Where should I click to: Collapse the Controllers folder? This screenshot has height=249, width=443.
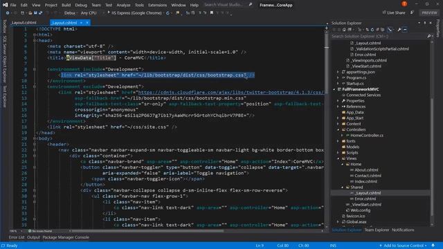(x=338, y=129)
